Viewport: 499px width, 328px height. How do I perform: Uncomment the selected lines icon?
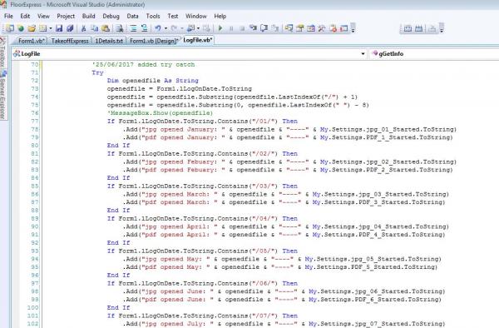click(x=144, y=28)
